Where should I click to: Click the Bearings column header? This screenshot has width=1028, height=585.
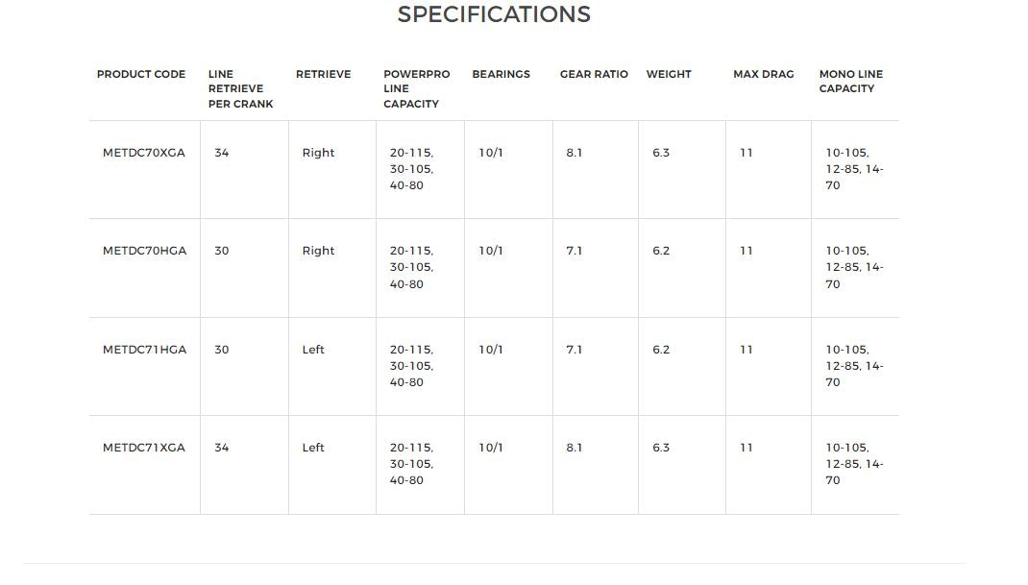click(x=501, y=74)
